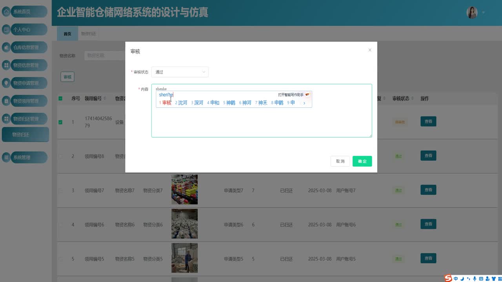Switch Sogou Chinese/English mode 中 icon
This screenshot has height=282, width=502.
456,279
